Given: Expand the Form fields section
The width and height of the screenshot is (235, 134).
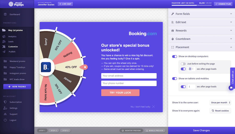Looking at the screenshot, I should [201, 14].
